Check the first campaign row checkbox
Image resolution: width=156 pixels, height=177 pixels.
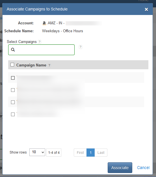point(13,78)
